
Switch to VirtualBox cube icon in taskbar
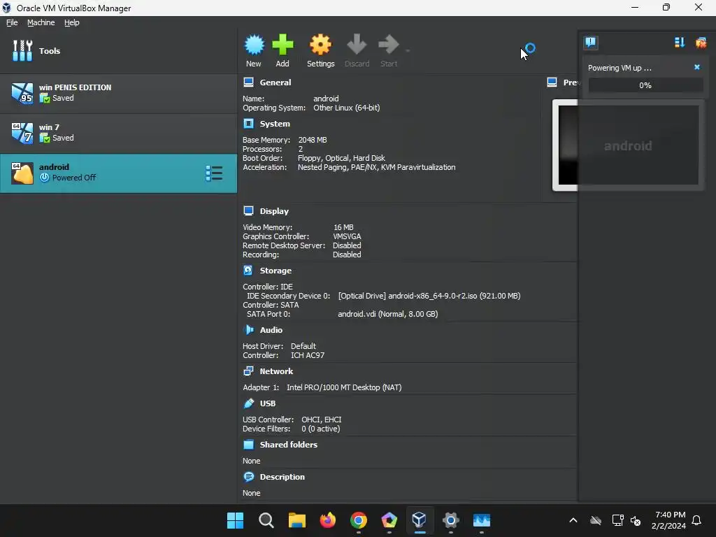[420, 520]
